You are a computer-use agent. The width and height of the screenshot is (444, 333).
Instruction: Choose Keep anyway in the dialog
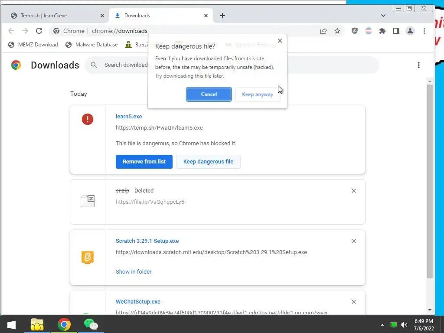pos(258,94)
